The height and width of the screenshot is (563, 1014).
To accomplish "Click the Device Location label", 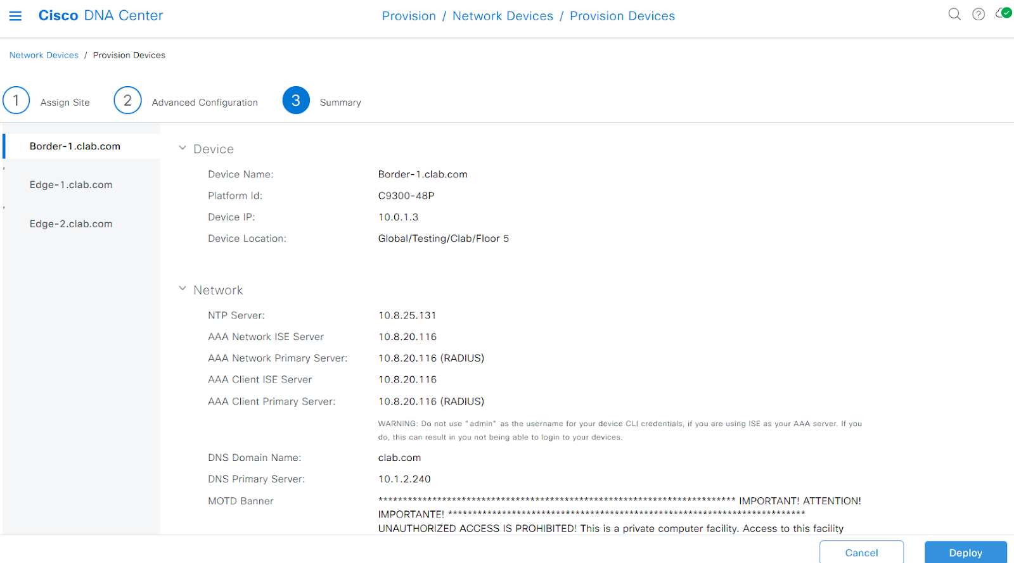I will 247,239.
